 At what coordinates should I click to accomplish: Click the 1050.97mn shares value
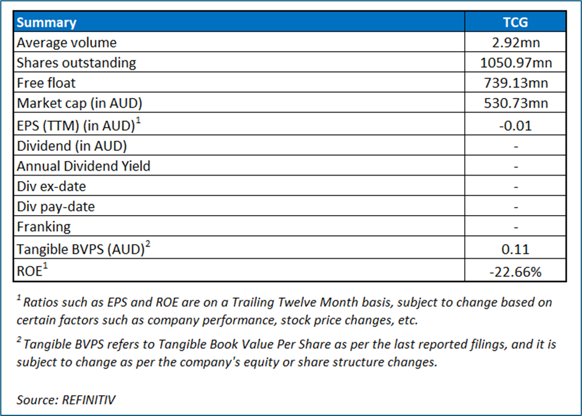515,63
